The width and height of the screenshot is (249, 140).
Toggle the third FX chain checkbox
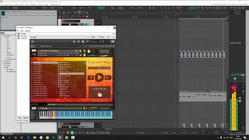coord(19,38)
